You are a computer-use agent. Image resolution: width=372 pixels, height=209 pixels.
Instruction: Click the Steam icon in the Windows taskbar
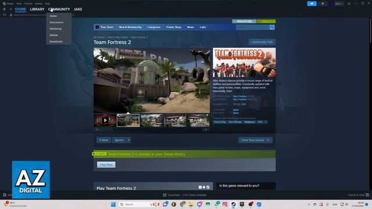click(234, 204)
